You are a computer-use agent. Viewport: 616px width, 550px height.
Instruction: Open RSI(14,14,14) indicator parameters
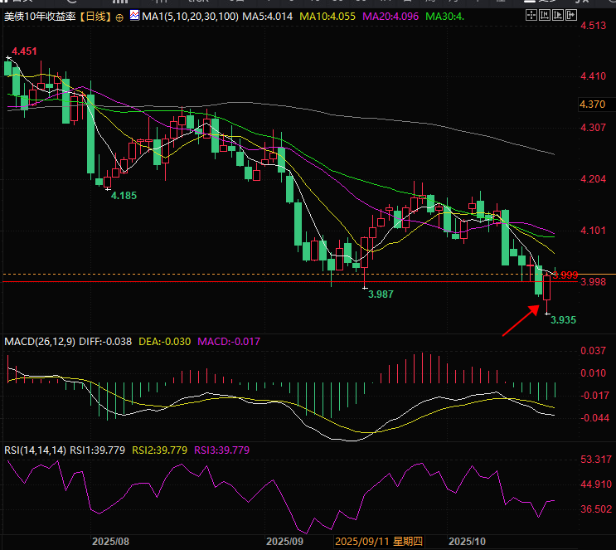[x=35, y=450]
